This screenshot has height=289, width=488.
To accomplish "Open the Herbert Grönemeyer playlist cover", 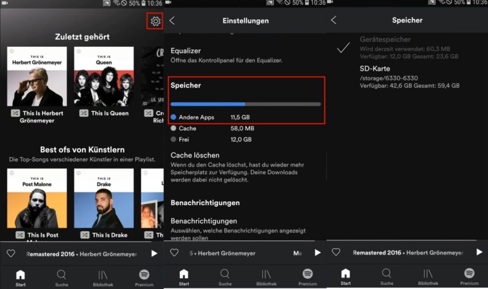I will [x=37, y=77].
